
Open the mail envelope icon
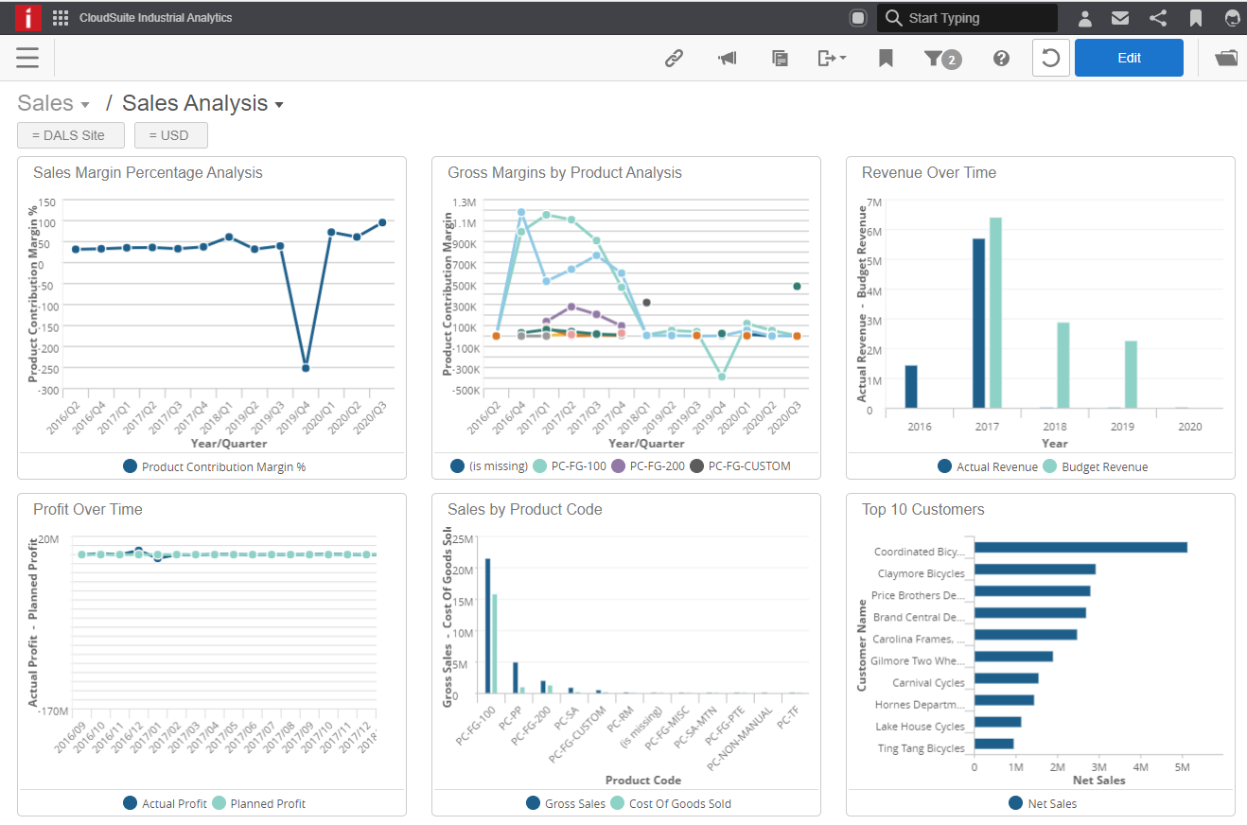click(1120, 18)
